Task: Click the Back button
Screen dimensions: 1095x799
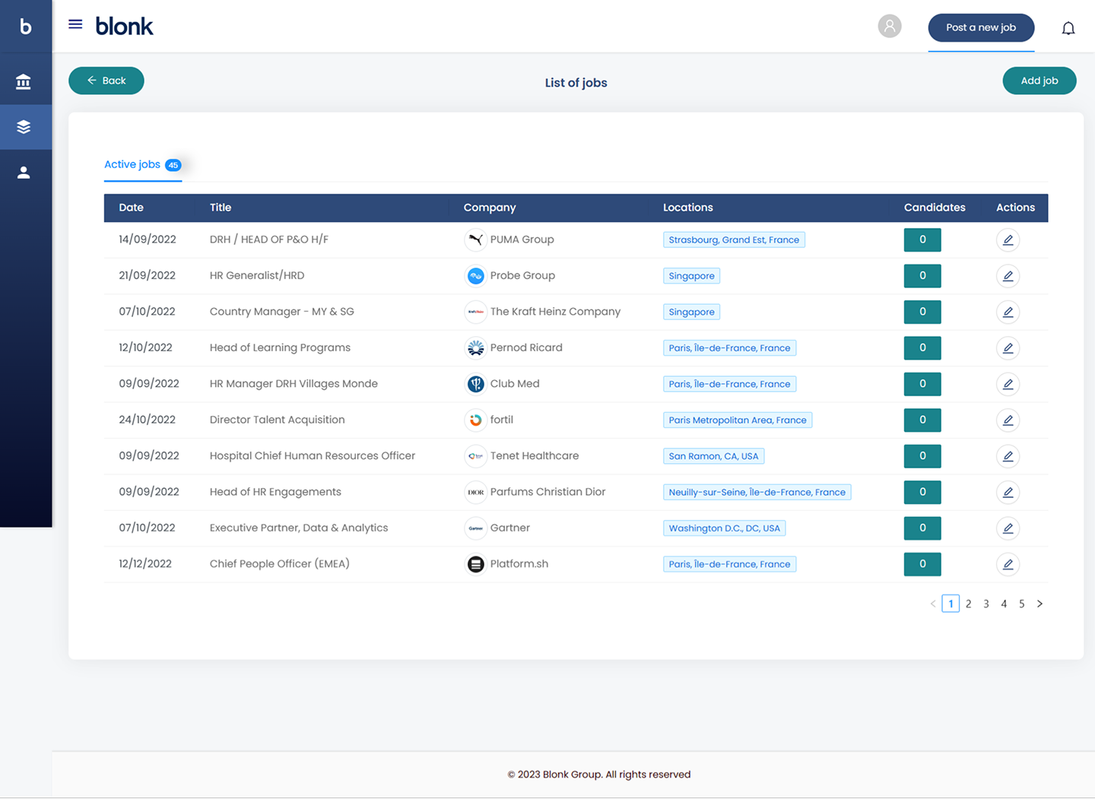Action: click(106, 81)
